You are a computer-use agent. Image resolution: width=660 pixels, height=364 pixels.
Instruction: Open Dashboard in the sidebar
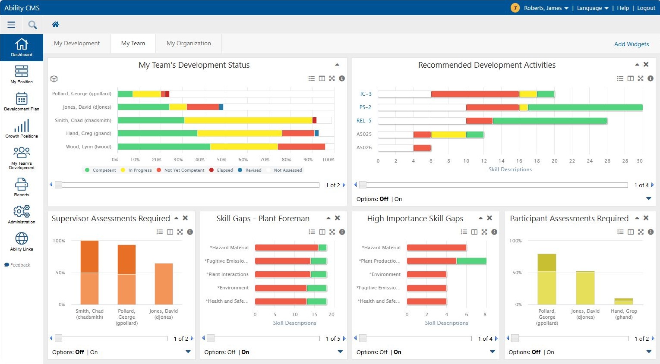[22, 47]
